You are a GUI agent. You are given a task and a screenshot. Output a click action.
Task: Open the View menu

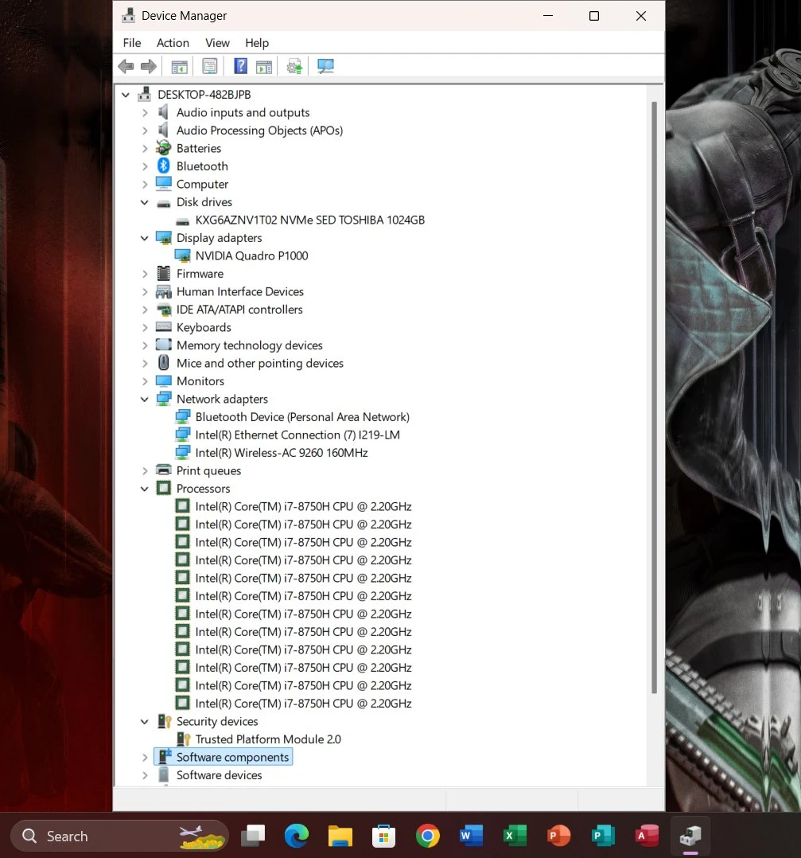[217, 43]
